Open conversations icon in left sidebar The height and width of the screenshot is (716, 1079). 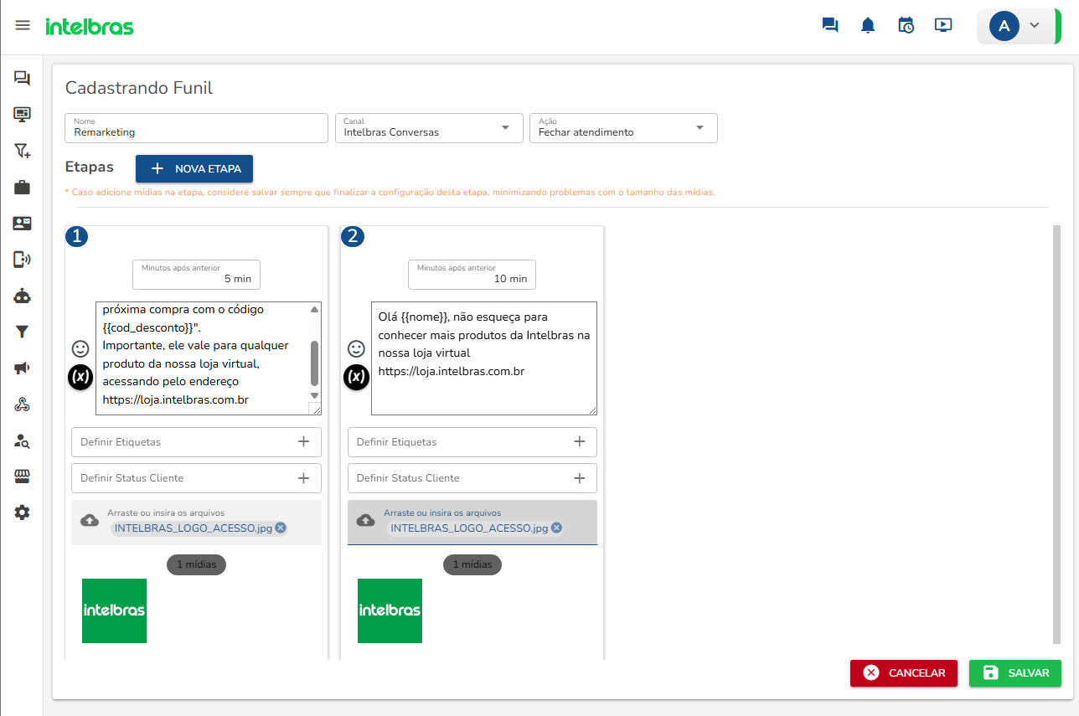[22, 78]
